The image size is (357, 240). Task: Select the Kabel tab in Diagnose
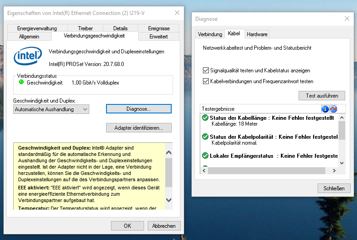click(x=234, y=33)
